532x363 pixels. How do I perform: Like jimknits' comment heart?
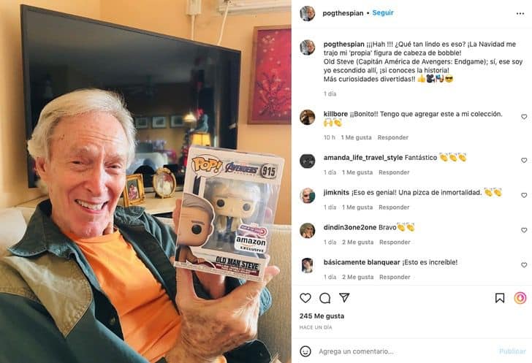point(524,195)
